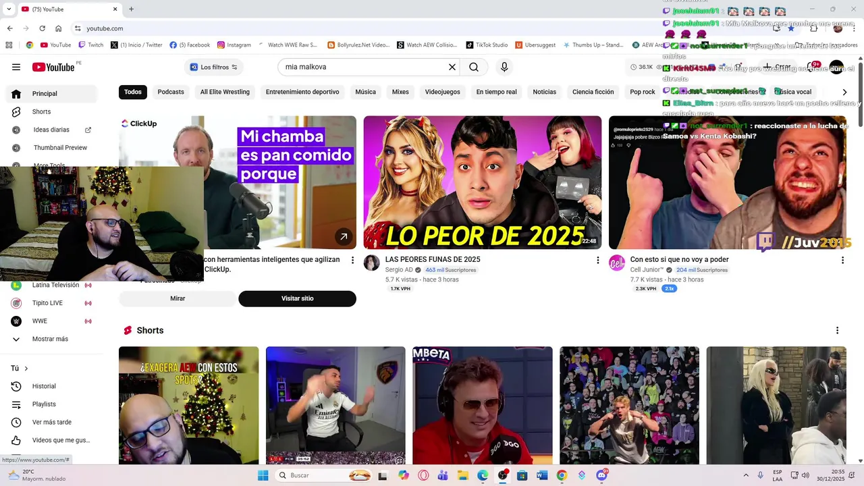Open Discord from the taskbar
This screenshot has width=864, height=486.
coord(601,475)
